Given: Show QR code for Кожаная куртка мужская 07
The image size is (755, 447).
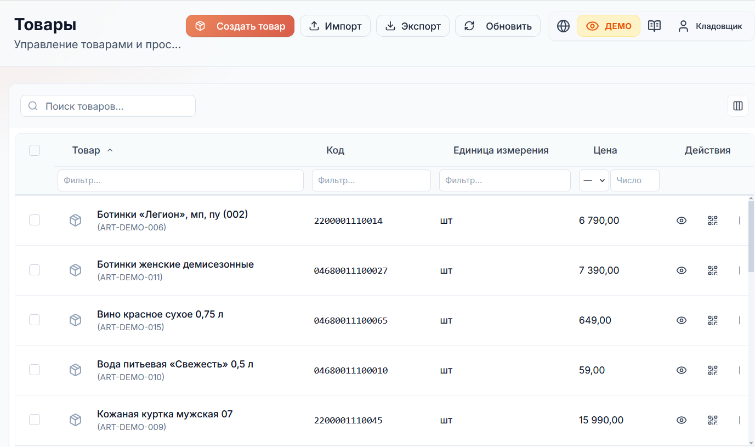Looking at the screenshot, I should [713, 420].
